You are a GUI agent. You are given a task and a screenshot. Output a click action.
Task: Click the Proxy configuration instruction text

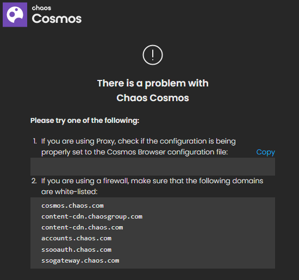click(139, 147)
